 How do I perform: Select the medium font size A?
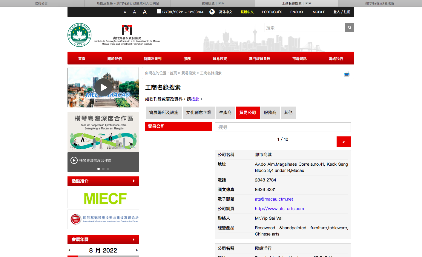(134, 12)
